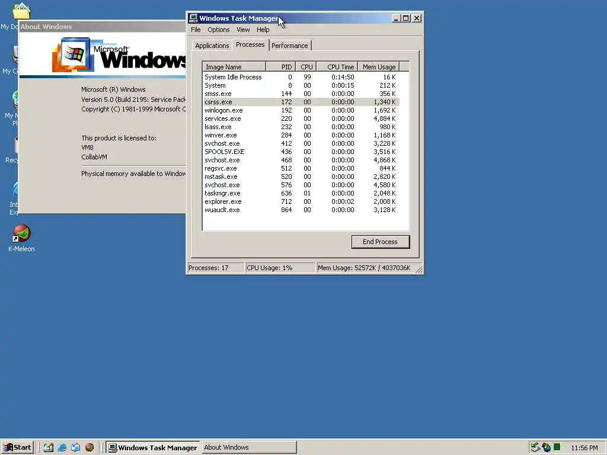607x455 pixels.
Task: Minimize the Task Manager window
Action: [x=395, y=18]
